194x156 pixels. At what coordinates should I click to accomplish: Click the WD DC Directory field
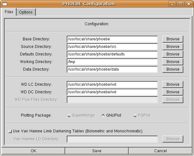[x=112, y=92]
